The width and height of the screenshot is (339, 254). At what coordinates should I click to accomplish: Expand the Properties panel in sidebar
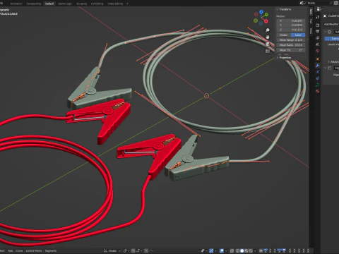coord(278,57)
